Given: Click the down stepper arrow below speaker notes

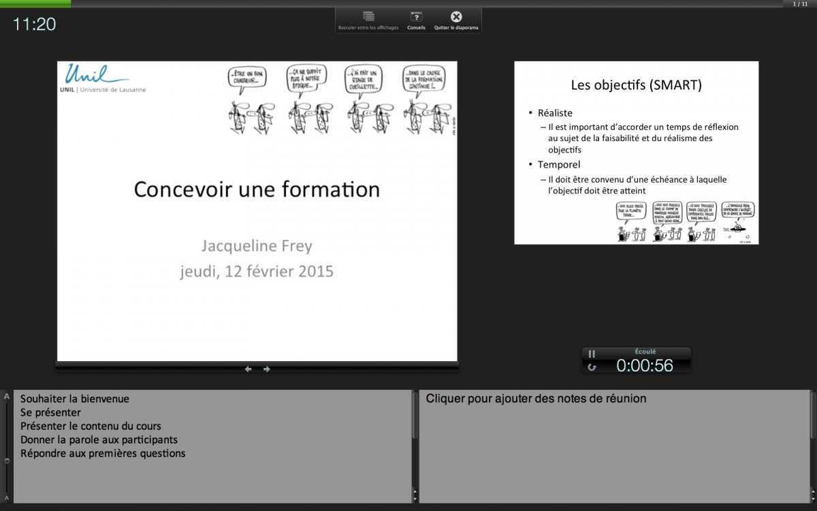Looking at the screenshot, I should [x=415, y=499].
